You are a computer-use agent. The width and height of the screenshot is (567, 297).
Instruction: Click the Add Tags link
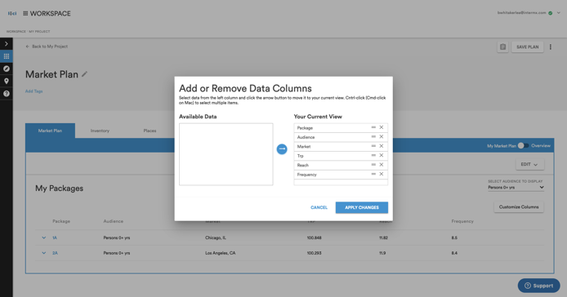coord(34,91)
